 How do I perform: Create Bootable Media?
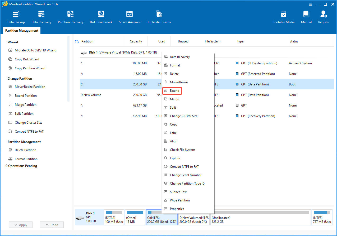coord(283,17)
